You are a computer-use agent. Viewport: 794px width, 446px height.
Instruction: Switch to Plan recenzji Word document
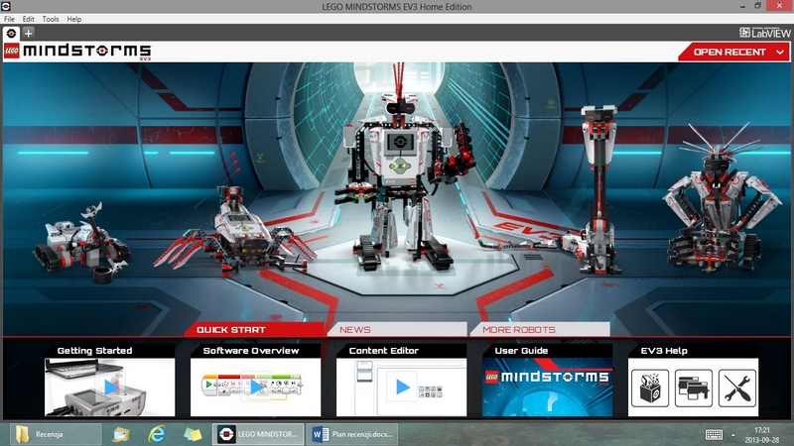pos(352,434)
